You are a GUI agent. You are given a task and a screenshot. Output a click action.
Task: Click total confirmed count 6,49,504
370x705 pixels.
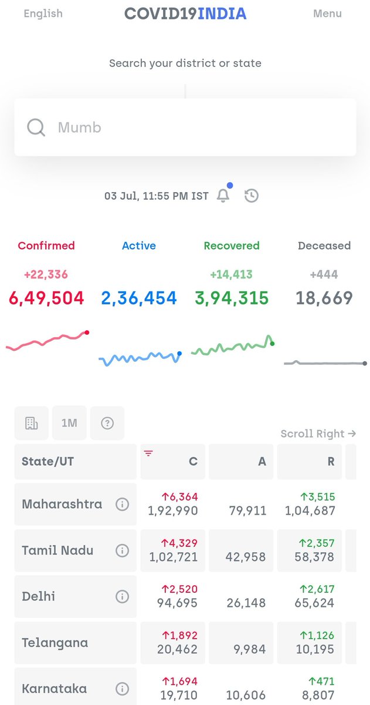tap(46, 298)
